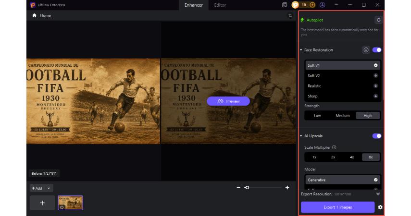Click the gold coin credits icon

coord(295,5)
